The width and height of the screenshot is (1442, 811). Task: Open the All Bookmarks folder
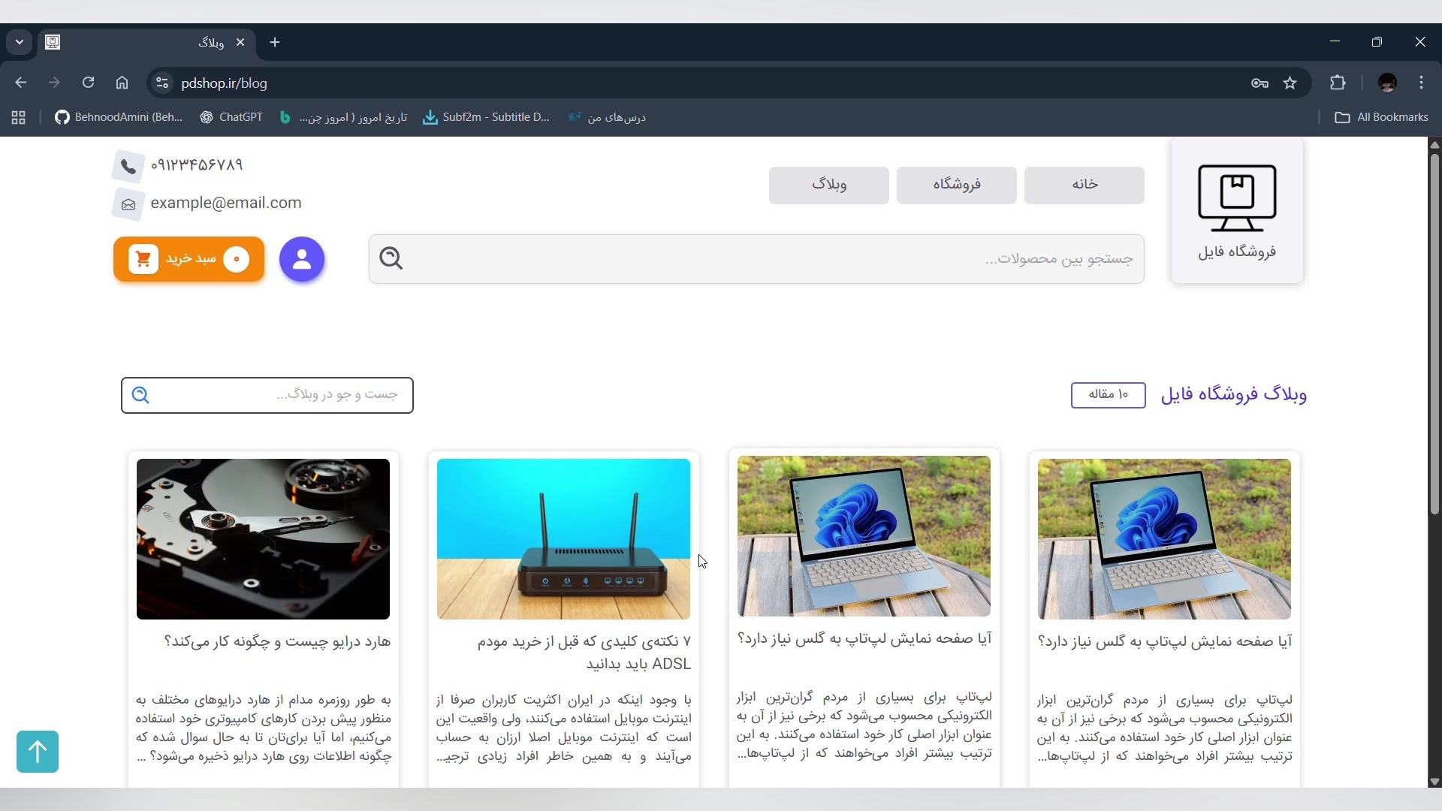coord(1380,117)
